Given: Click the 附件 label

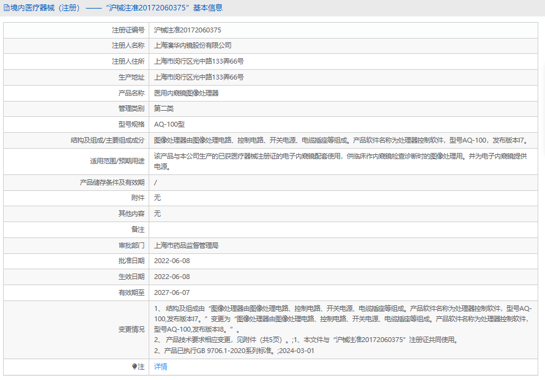Looking at the screenshot, I should point(138,198).
